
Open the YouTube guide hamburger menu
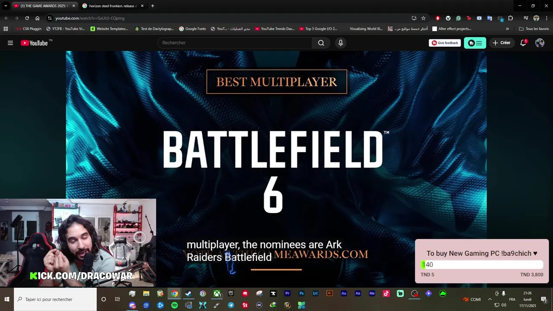click(10, 43)
